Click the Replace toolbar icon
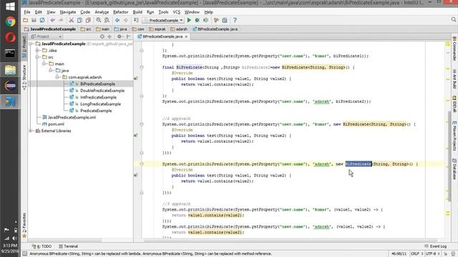 (x=107, y=20)
